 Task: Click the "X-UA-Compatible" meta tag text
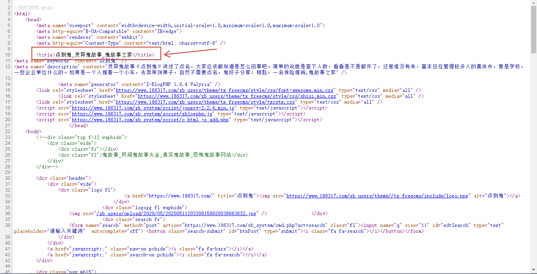(x=109, y=31)
